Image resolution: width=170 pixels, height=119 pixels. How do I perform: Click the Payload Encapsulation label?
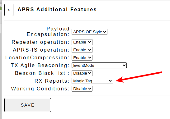48,32
